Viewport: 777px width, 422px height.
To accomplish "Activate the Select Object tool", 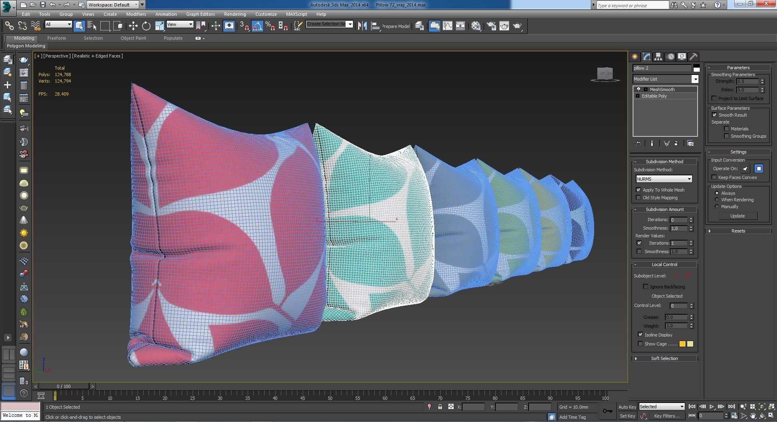I will click(79, 26).
